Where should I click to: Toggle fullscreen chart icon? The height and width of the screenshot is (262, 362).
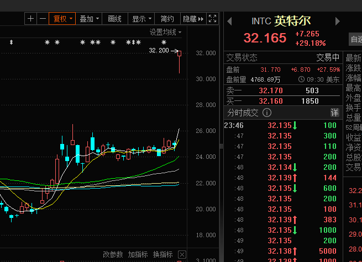click(212, 19)
